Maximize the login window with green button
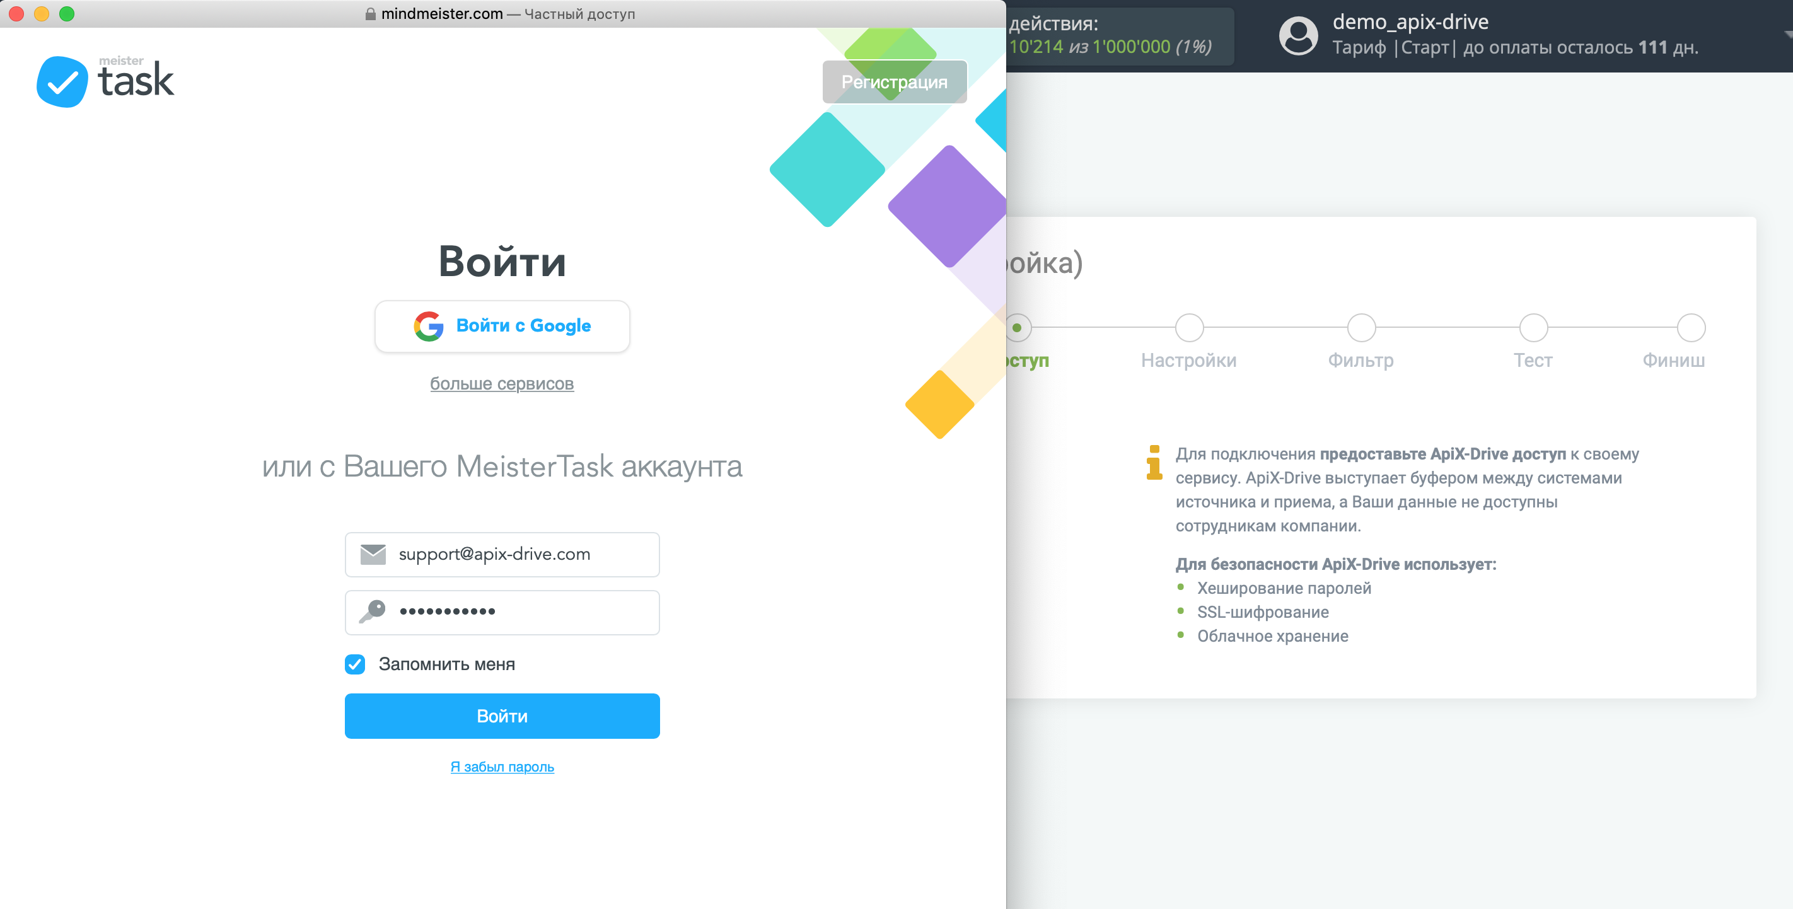Screen dimensions: 1793x909 point(67,14)
